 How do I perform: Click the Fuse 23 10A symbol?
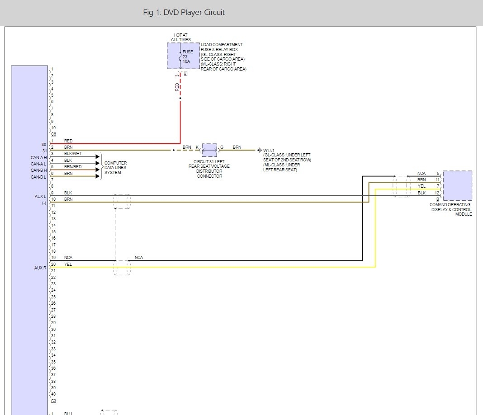pyautogui.click(x=180, y=56)
